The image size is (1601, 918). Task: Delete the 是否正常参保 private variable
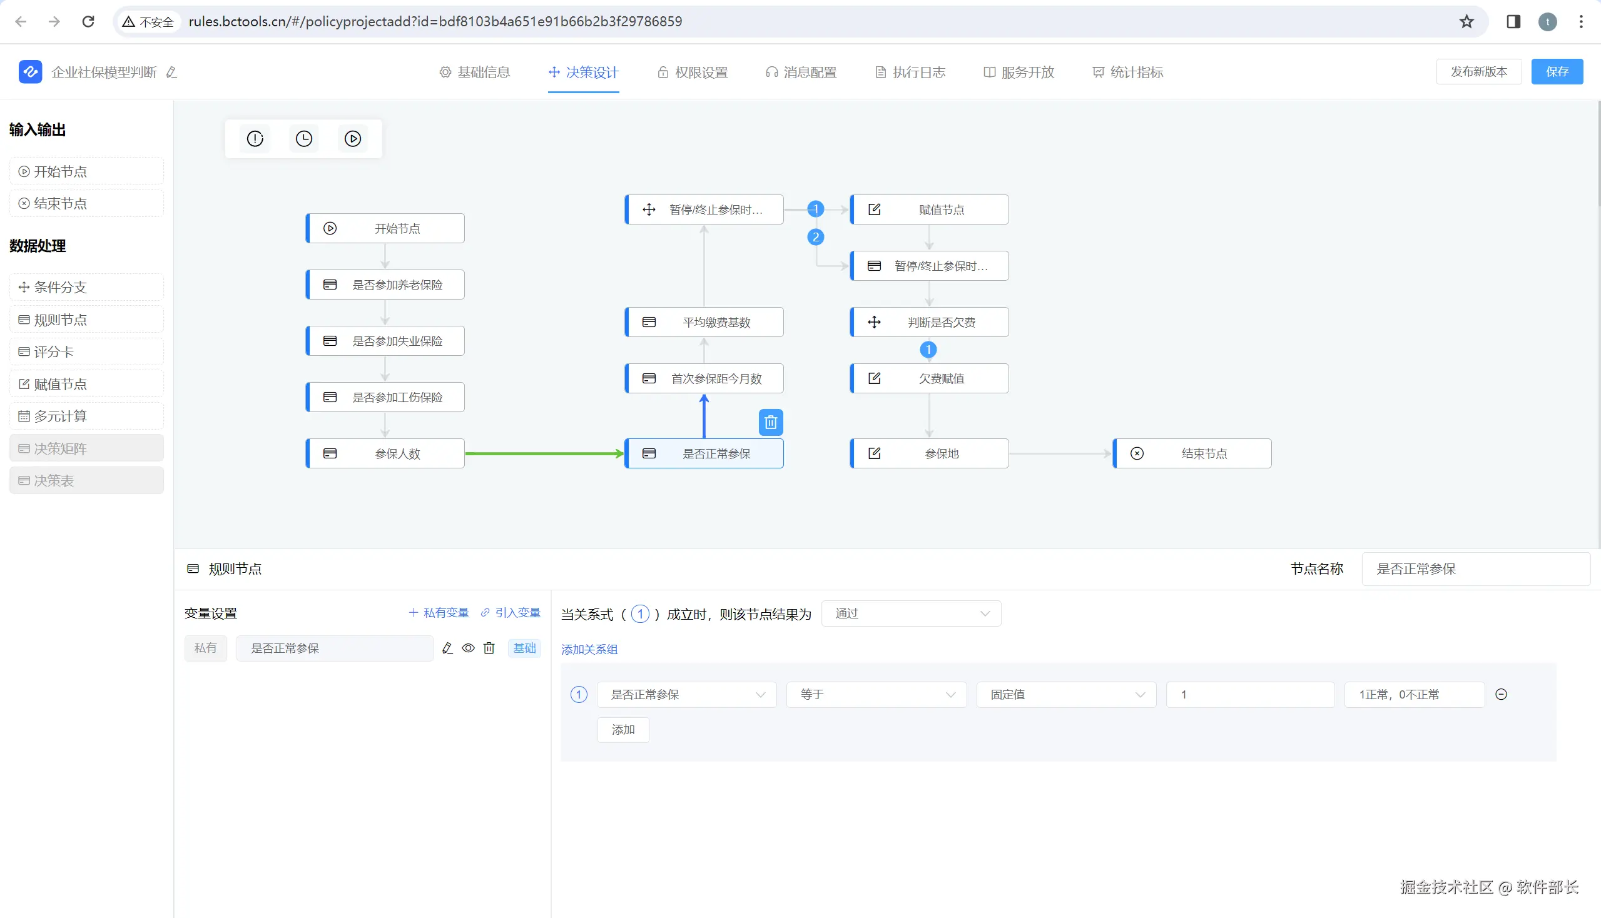click(489, 648)
